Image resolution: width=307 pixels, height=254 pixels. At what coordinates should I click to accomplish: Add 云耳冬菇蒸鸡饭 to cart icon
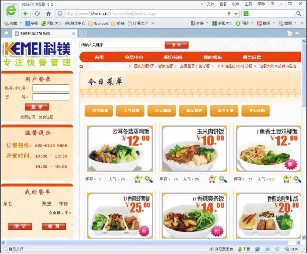(138, 179)
